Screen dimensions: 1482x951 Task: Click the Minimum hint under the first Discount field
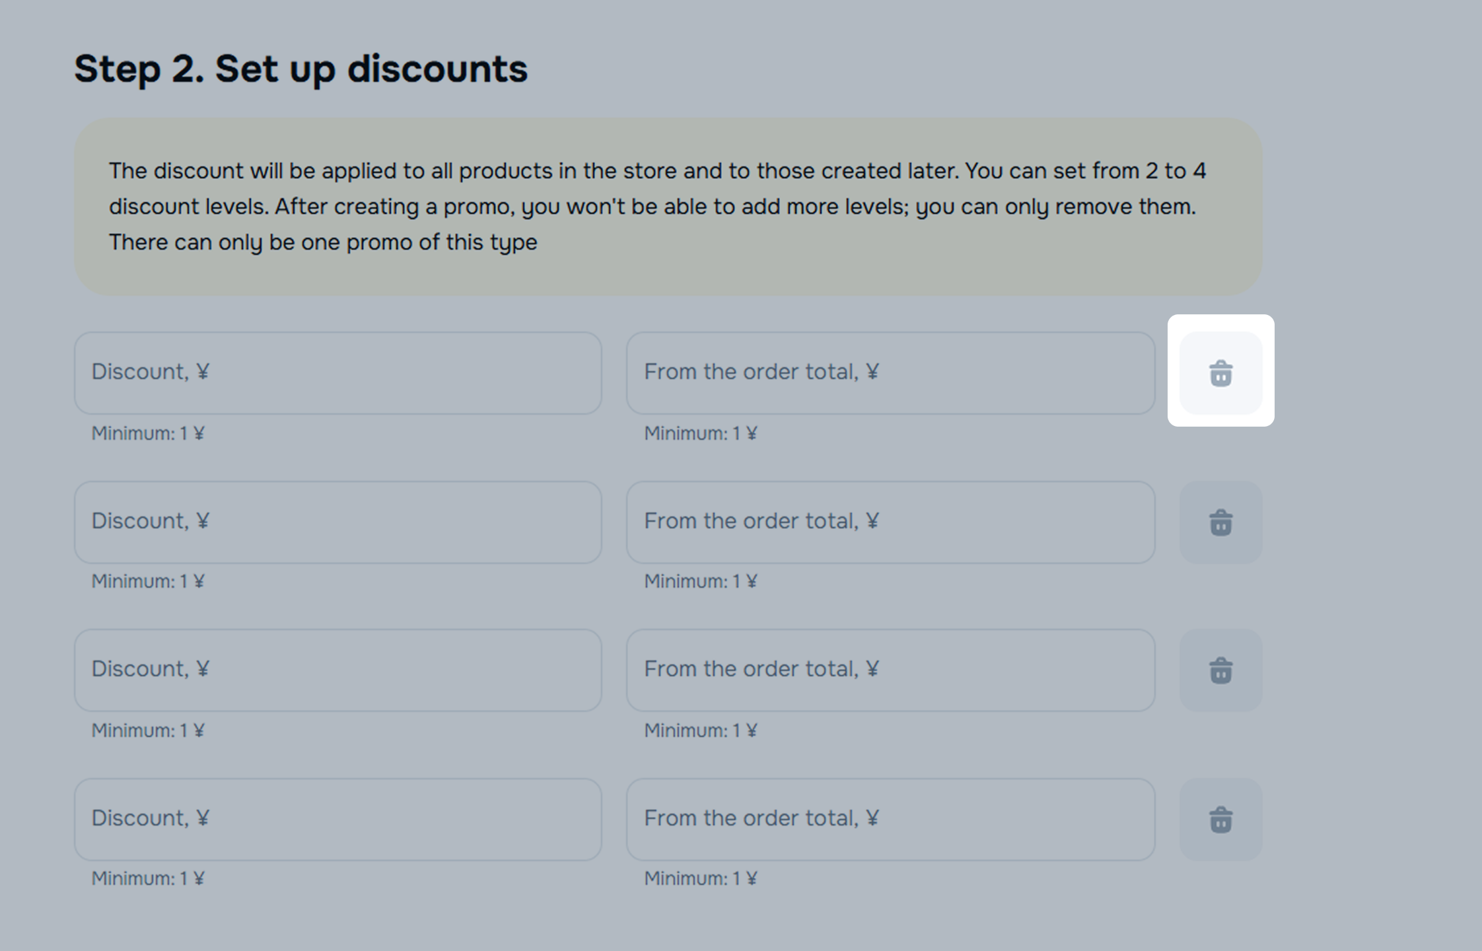pyautogui.click(x=148, y=433)
